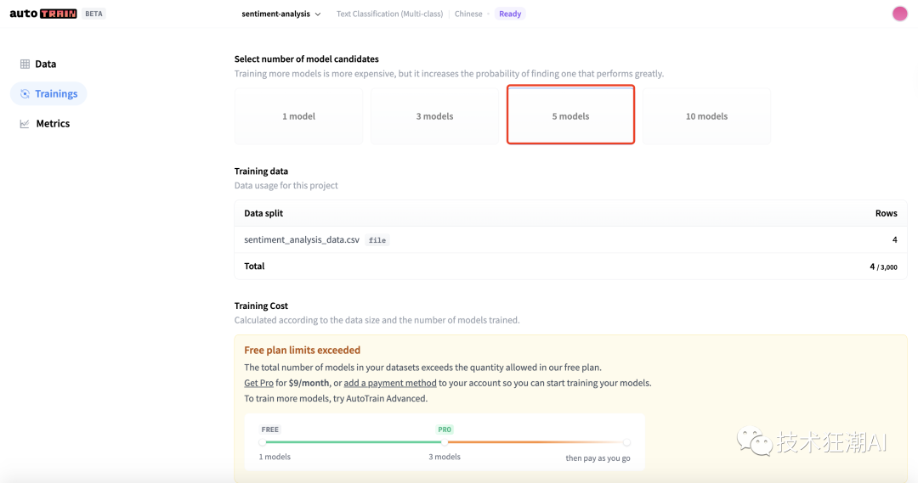918x483 pixels.
Task: Click the slider handle at 3 models
Action: coord(445,442)
